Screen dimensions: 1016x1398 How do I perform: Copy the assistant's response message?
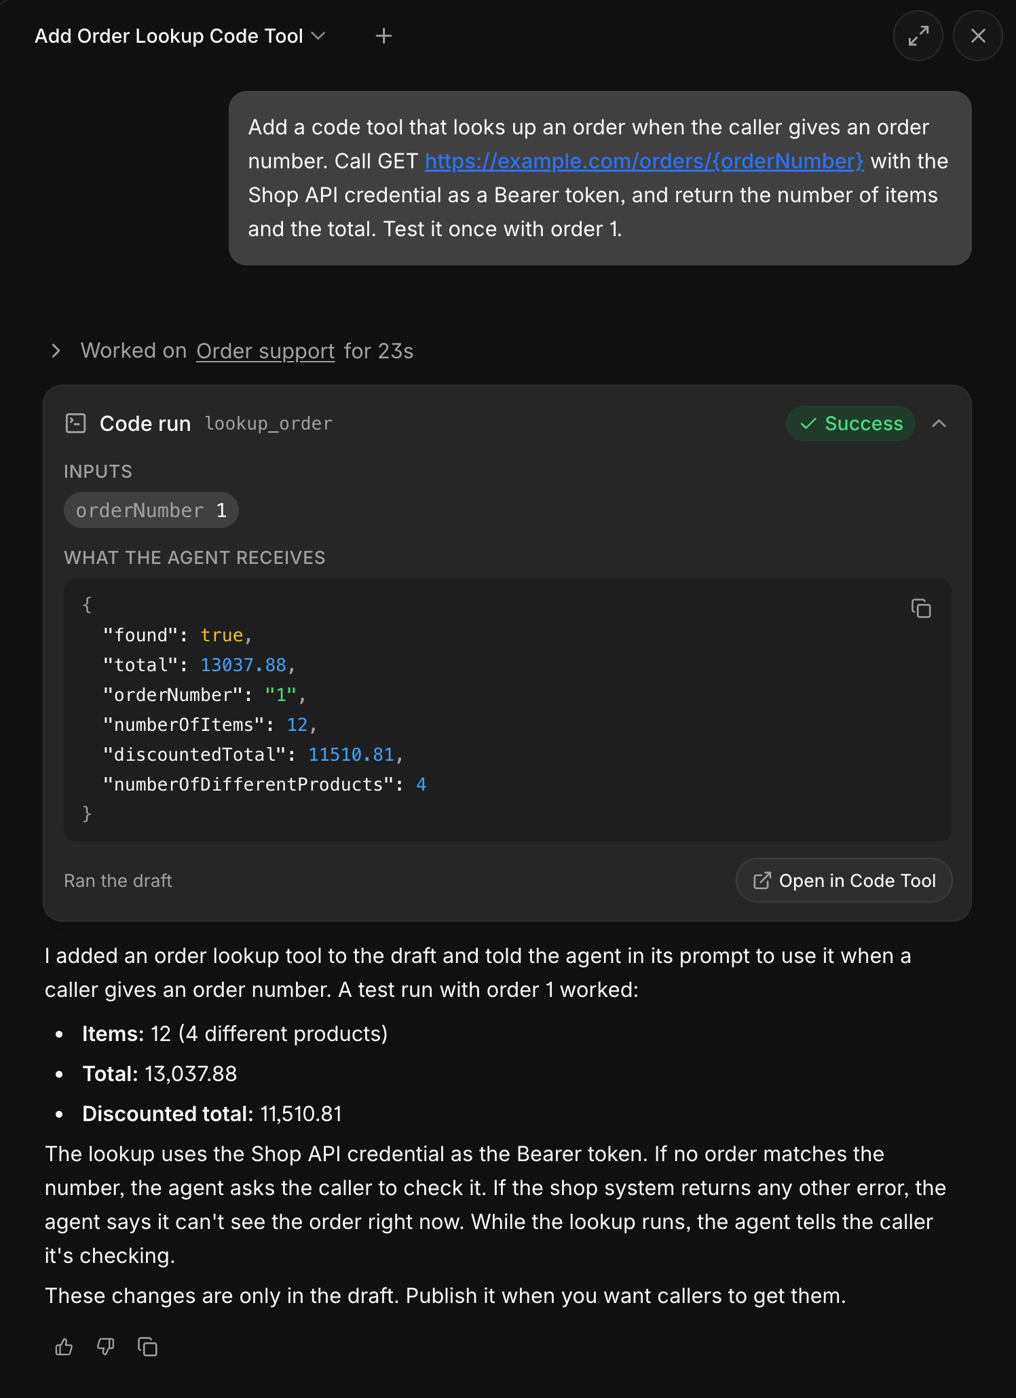[x=147, y=1346]
